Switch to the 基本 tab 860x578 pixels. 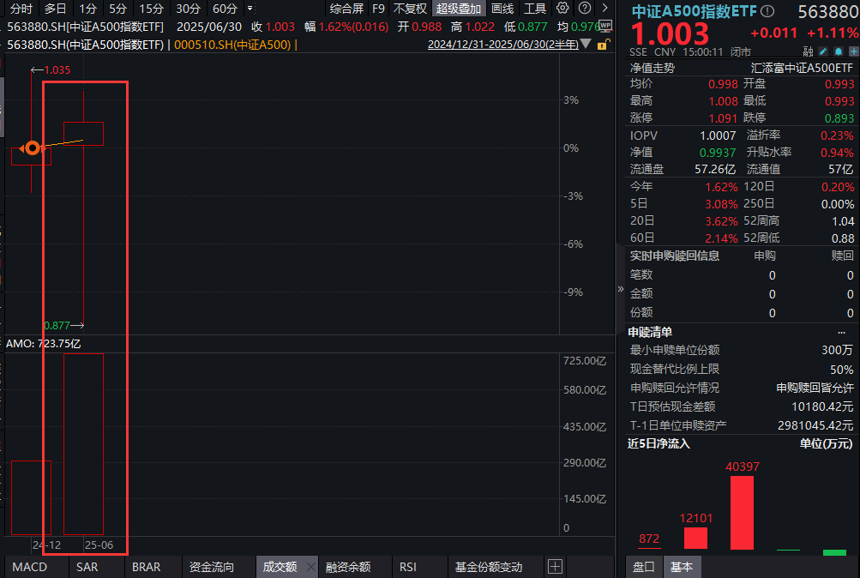[x=682, y=567]
